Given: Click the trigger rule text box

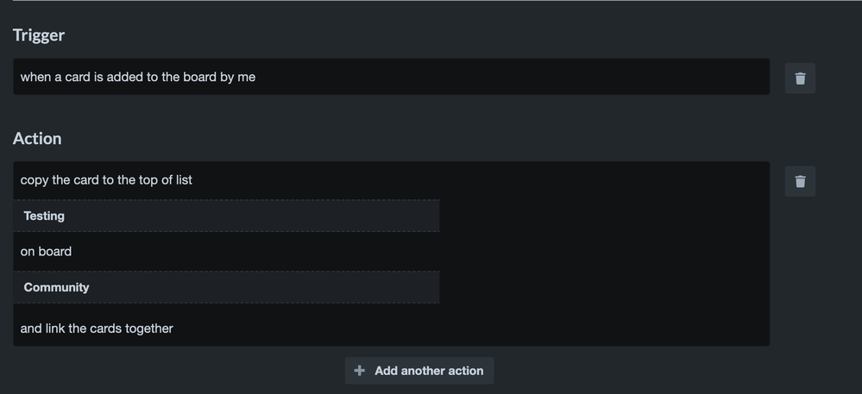Looking at the screenshot, I should (392, 77).
